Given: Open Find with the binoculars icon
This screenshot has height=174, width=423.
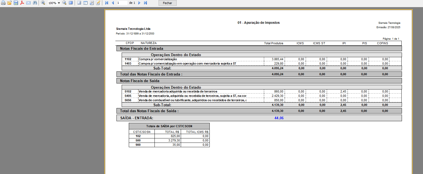Looking at the screenshot, I should click(35, 3).
